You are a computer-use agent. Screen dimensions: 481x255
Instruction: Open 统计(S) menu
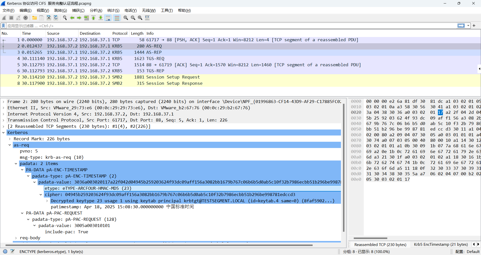tap(113, 10)
